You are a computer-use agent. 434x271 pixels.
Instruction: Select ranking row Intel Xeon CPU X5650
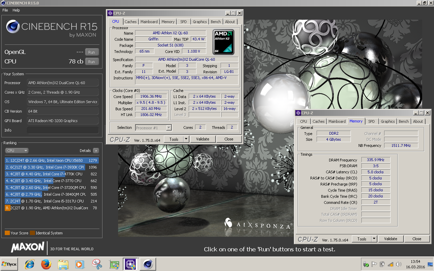(x=52, y=160)
